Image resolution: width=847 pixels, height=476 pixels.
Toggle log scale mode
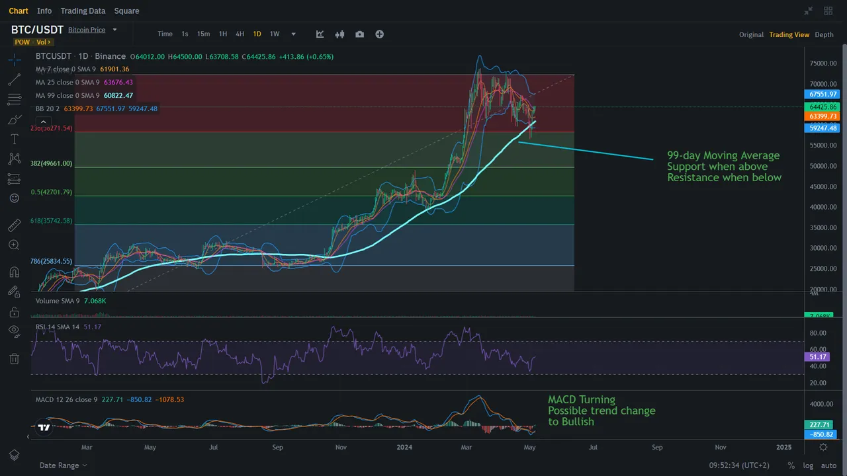(807, 465)
